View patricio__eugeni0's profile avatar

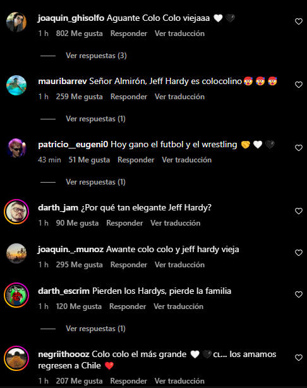coord(16,149)
